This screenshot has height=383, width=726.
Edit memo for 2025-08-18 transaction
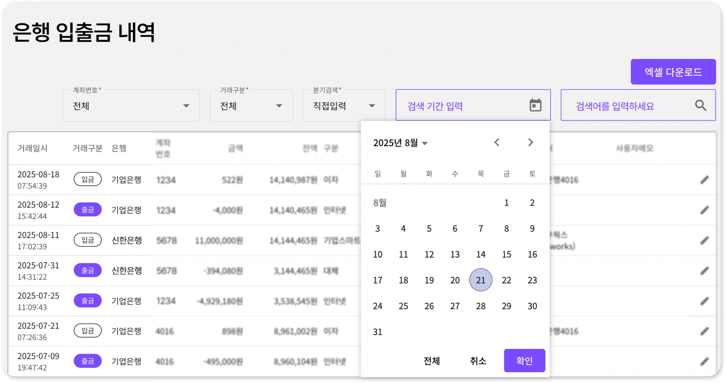[x=704, y=180]
